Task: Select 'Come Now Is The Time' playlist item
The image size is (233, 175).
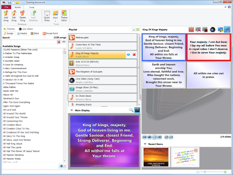Action: tap(103, 46)
